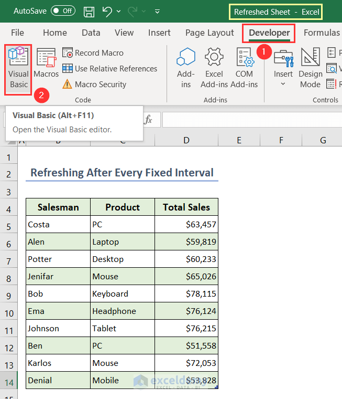Select cell D5 containing $63,457
The image size is (342, 399).
[186, 225]
